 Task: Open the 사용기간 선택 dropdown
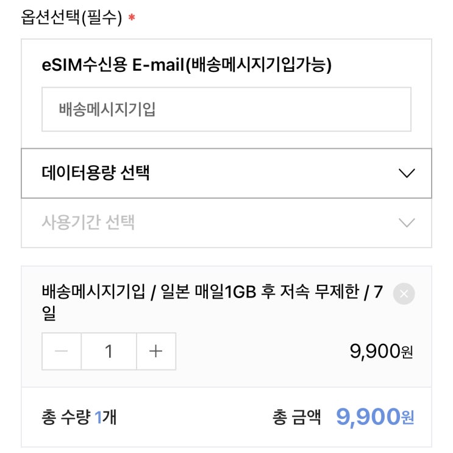[x=226, y=223]
